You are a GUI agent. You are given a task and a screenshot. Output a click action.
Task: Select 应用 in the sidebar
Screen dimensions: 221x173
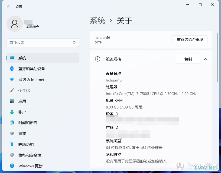tap(43, 101)
